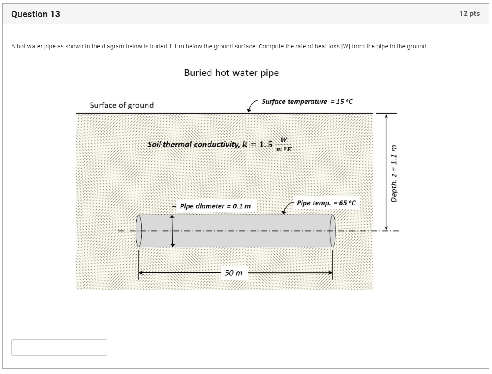
Task: Click the Surface temperature 15 °C label
Action: [307, 101]
